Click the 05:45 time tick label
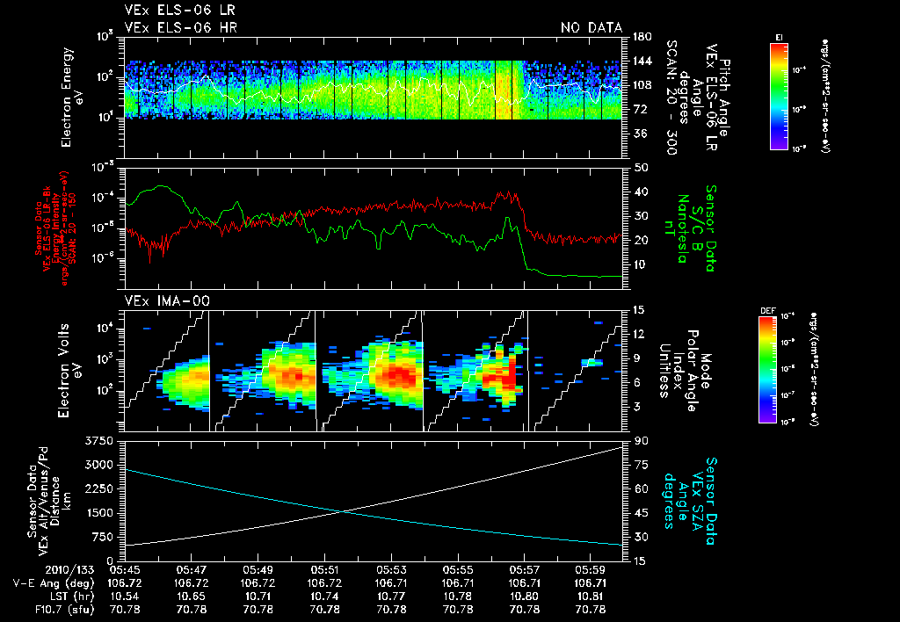 pyautogui.click(x=125, y=570)
